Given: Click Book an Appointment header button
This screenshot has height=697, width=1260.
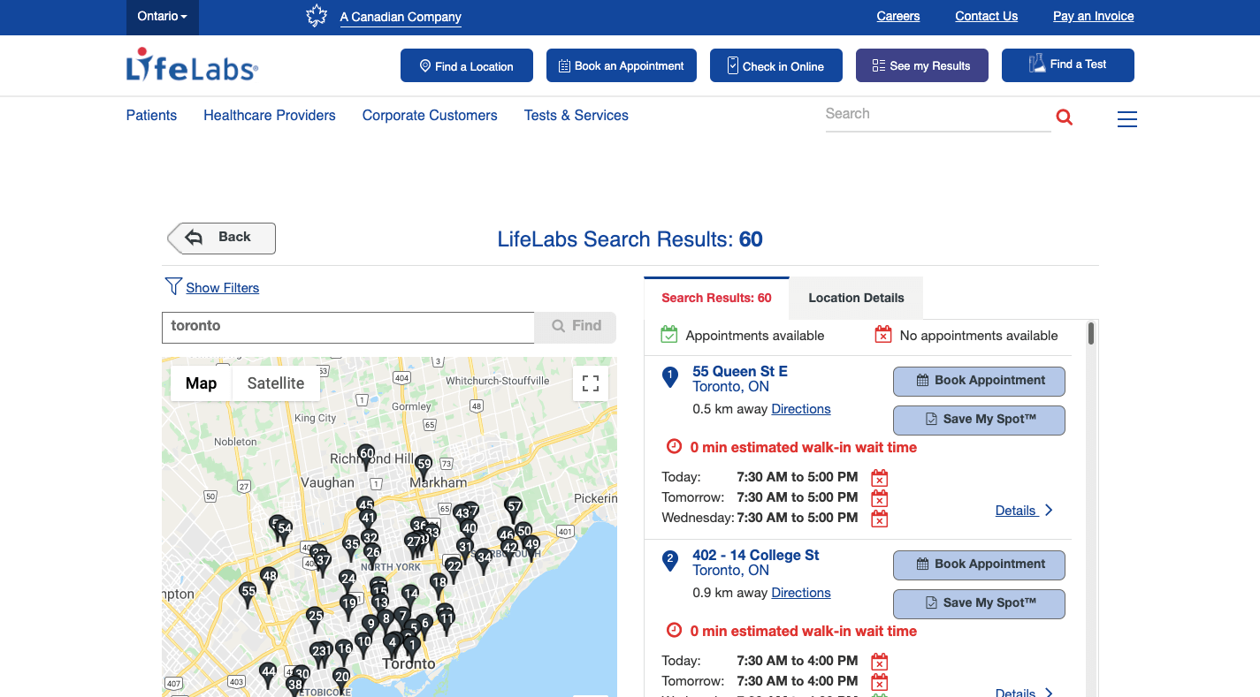Looking at the screenshot, I should 622,65.
